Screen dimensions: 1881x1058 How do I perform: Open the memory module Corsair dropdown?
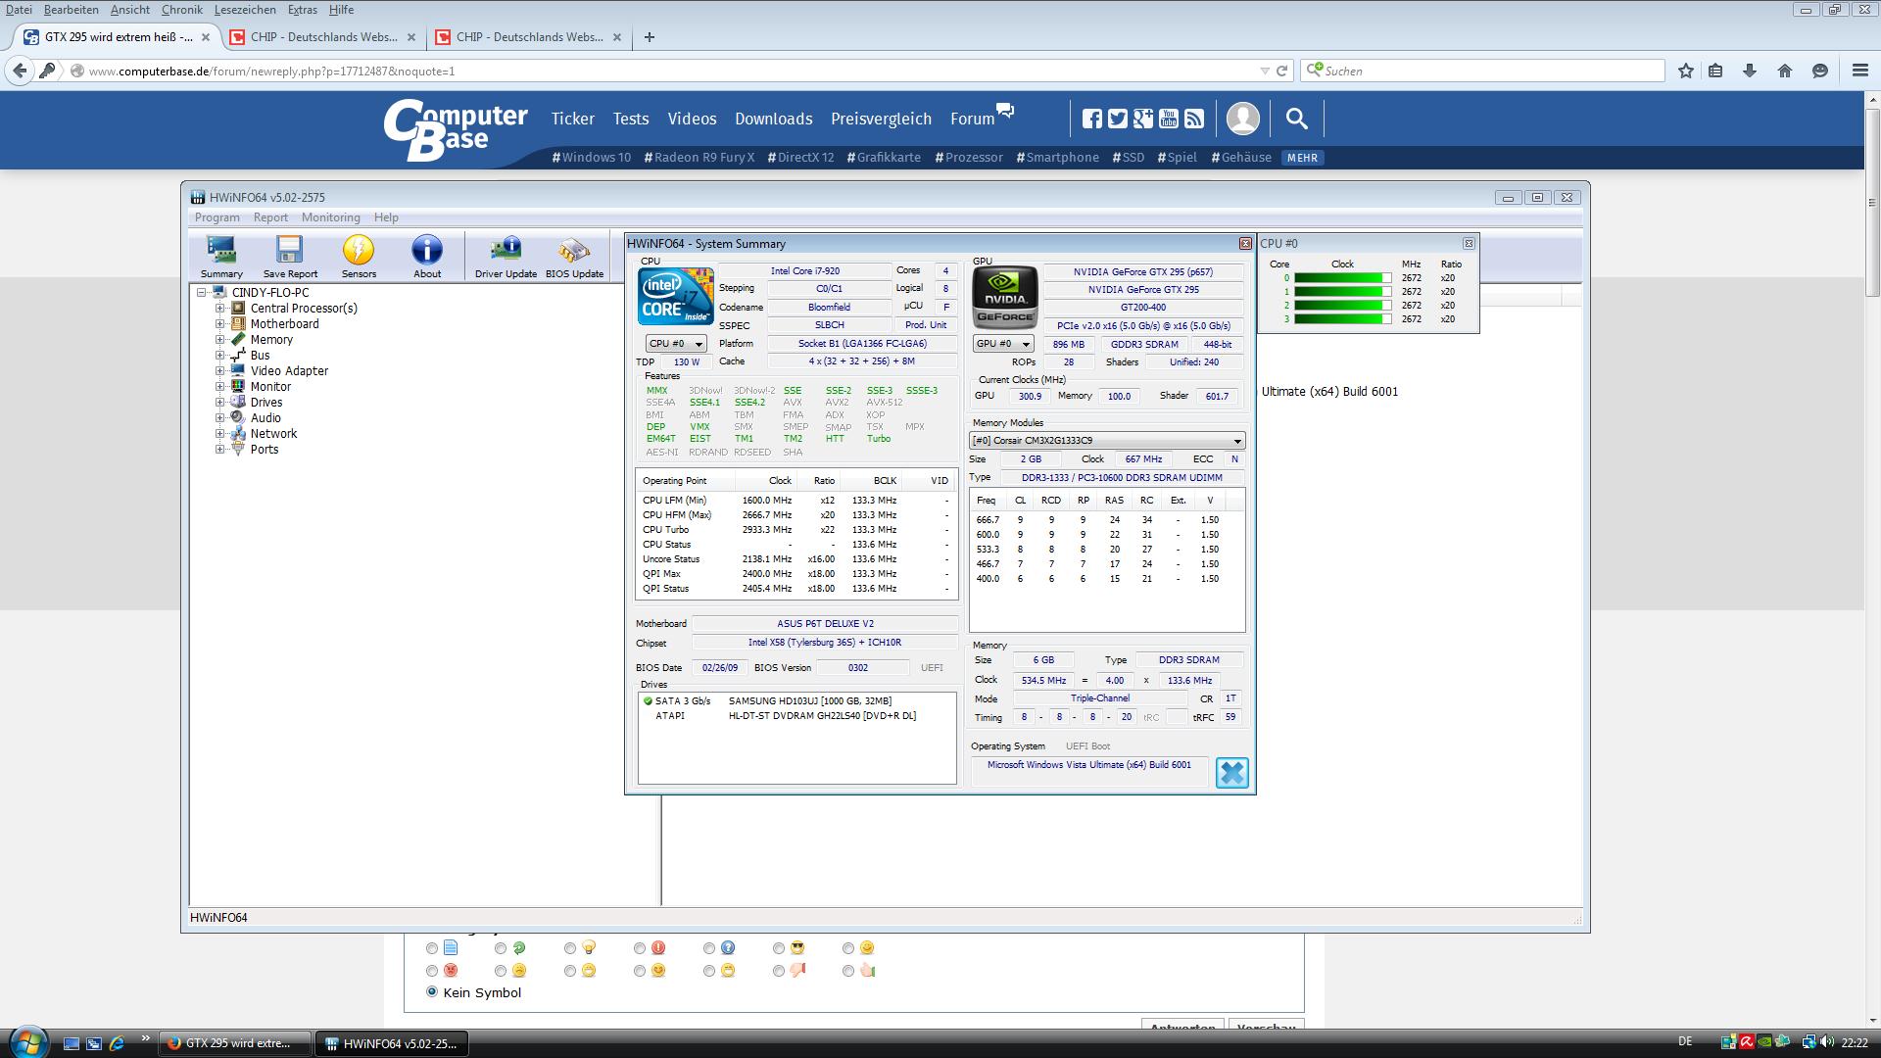point(1107,441)
